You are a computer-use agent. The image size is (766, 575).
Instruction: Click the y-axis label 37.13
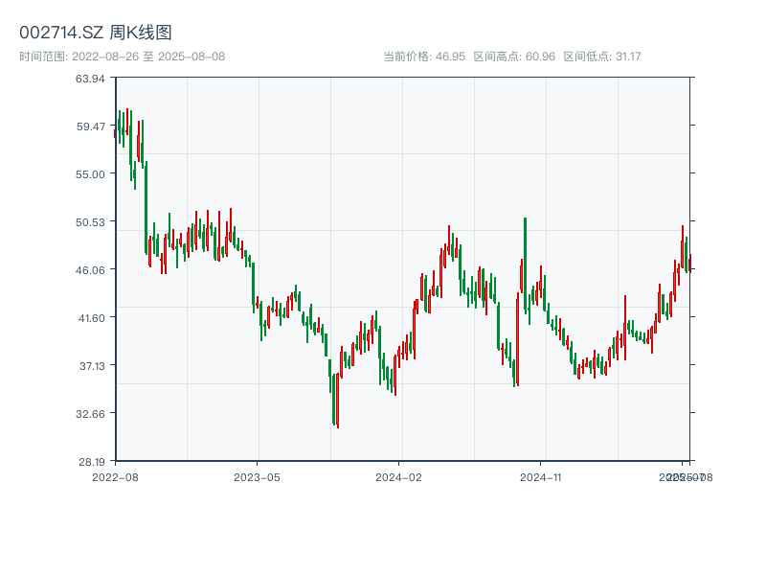92,366
